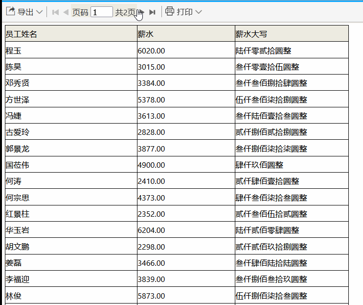The width and height of the screenshot is (363, 305).
Task: Select the name cell 郭景龙
Action: pyautogui.click(x=71, y=148)
